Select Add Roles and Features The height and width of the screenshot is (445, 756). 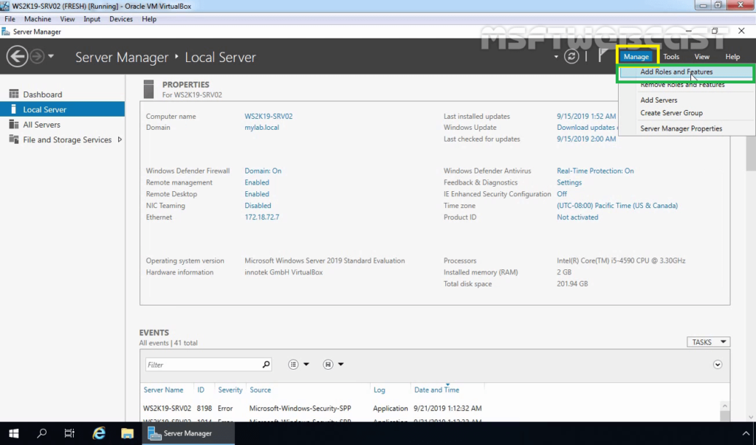click(686, 72)
